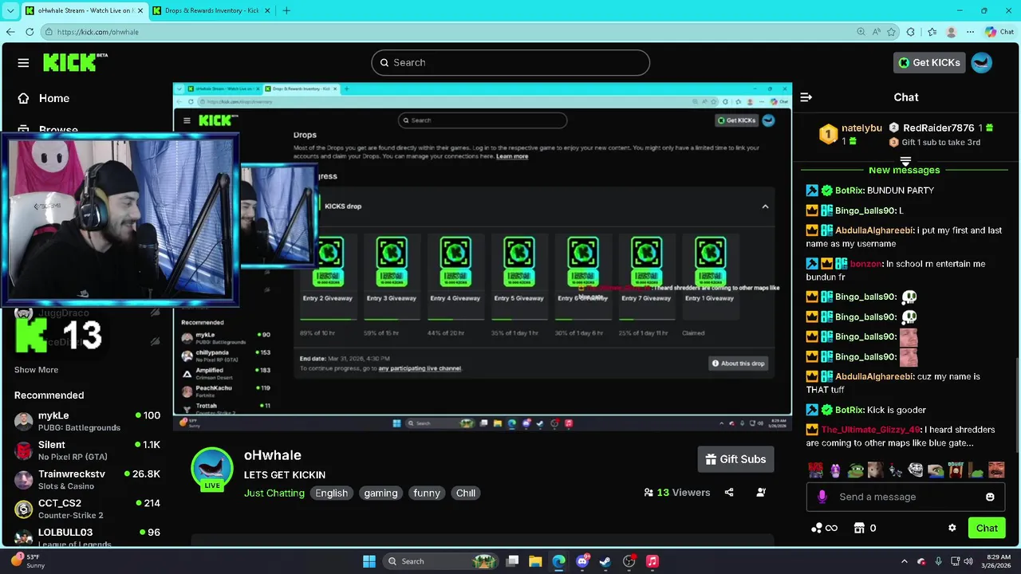Open the browser profile icon
Viewport: 1021px width, 574px height.
coord(951,32)
